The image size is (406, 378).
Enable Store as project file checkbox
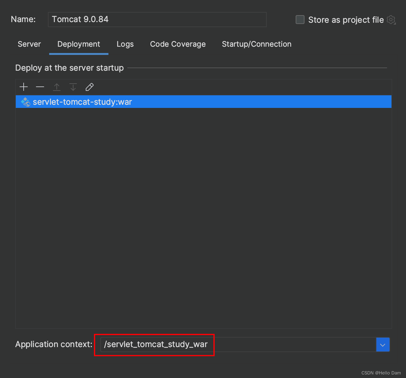[x=300, y=20]
